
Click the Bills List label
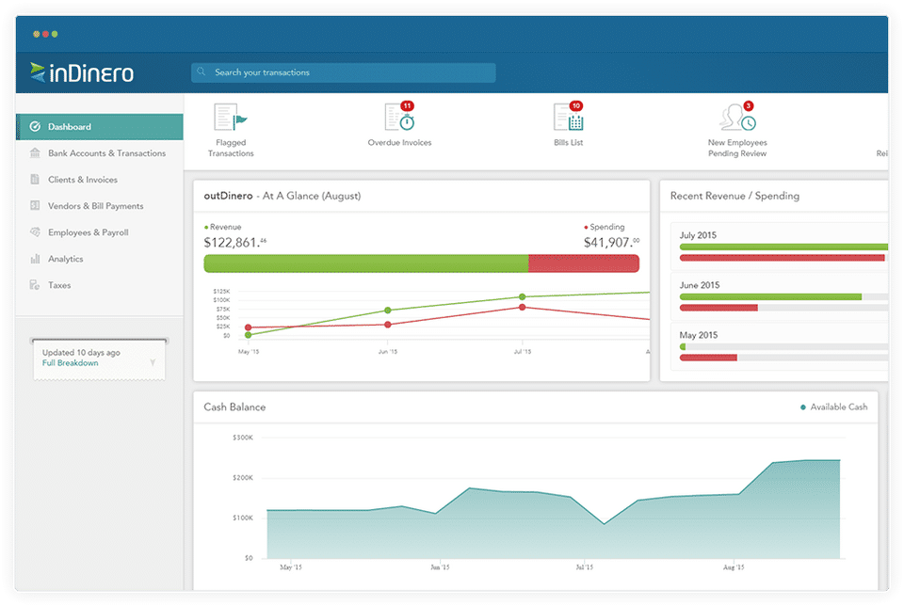[x=569, y=143]
